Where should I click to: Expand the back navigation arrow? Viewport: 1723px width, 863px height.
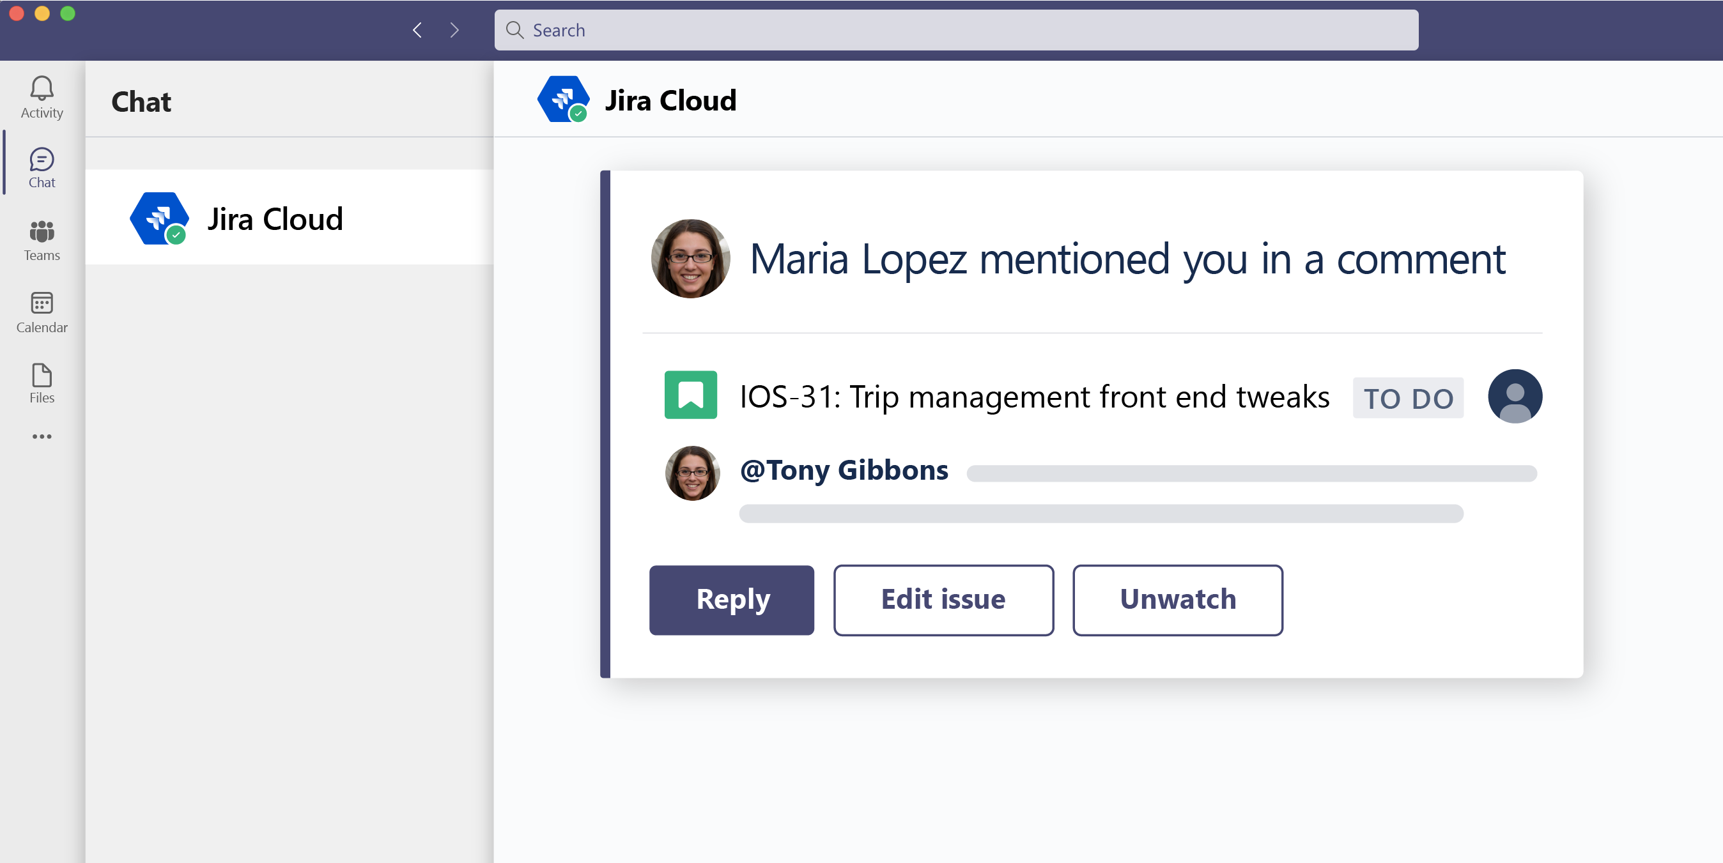[x=417, y=30]
